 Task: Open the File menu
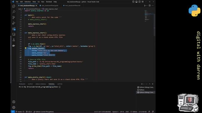pos(17,2)
